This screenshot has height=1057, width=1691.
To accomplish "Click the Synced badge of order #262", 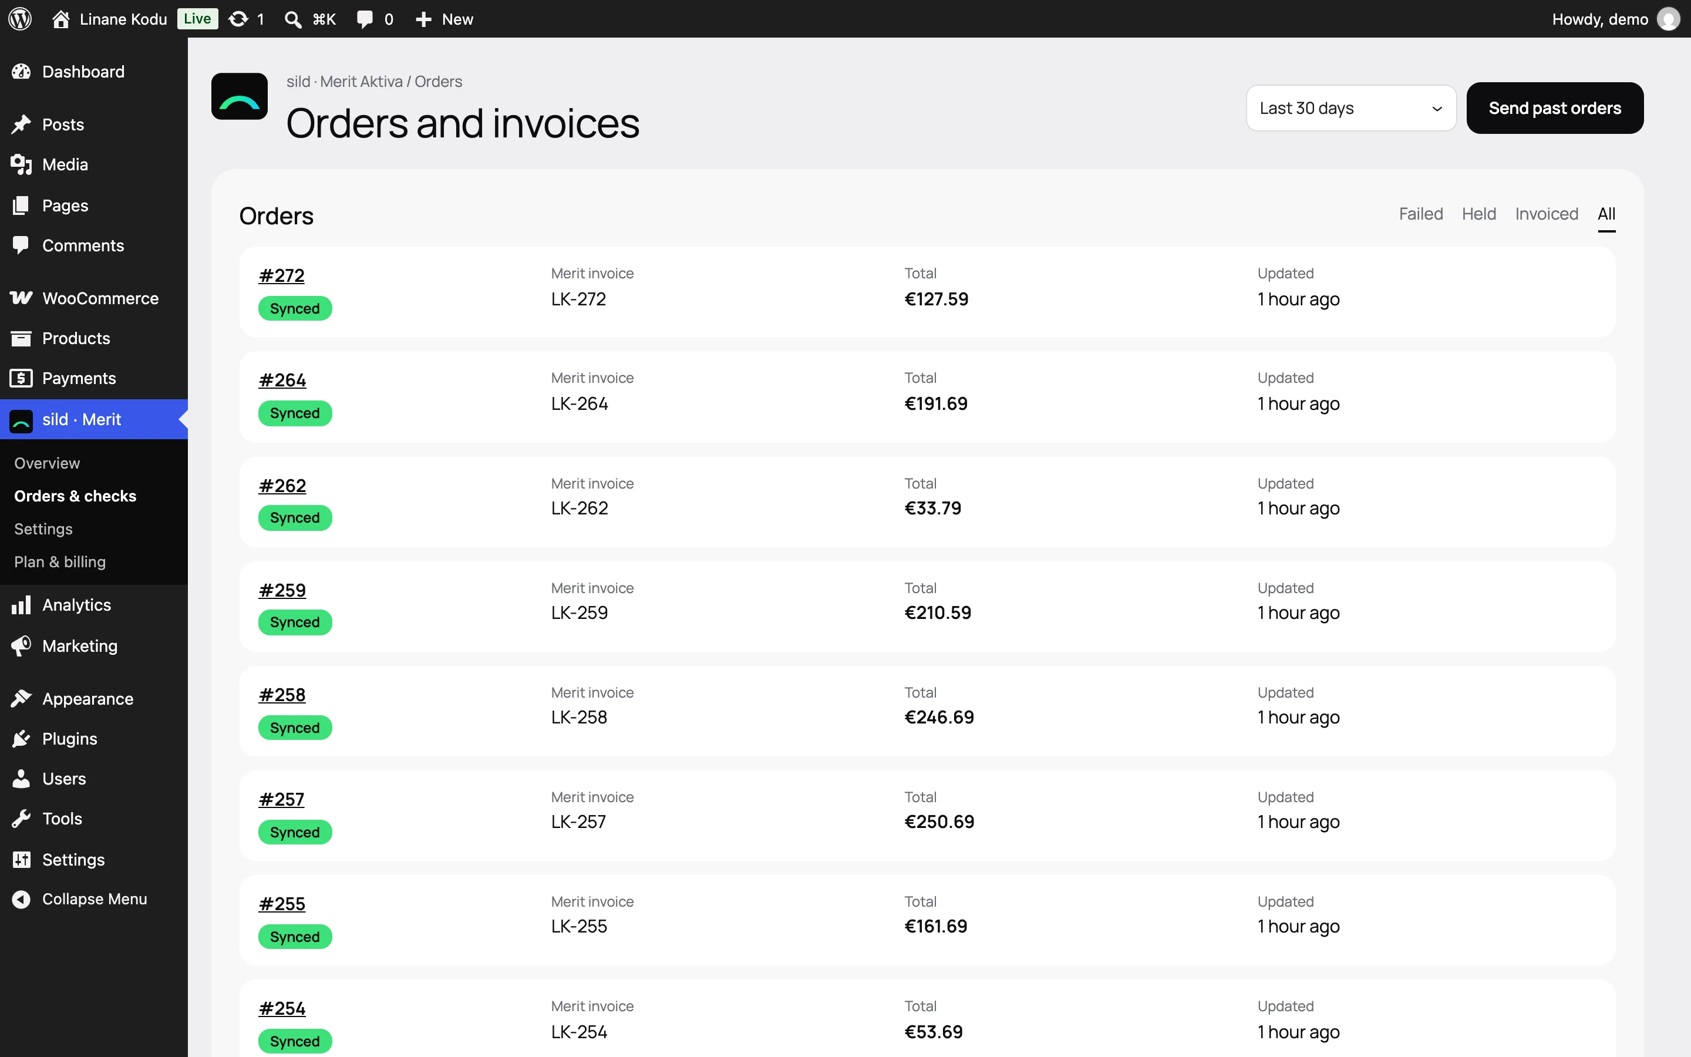I will 295,518.
